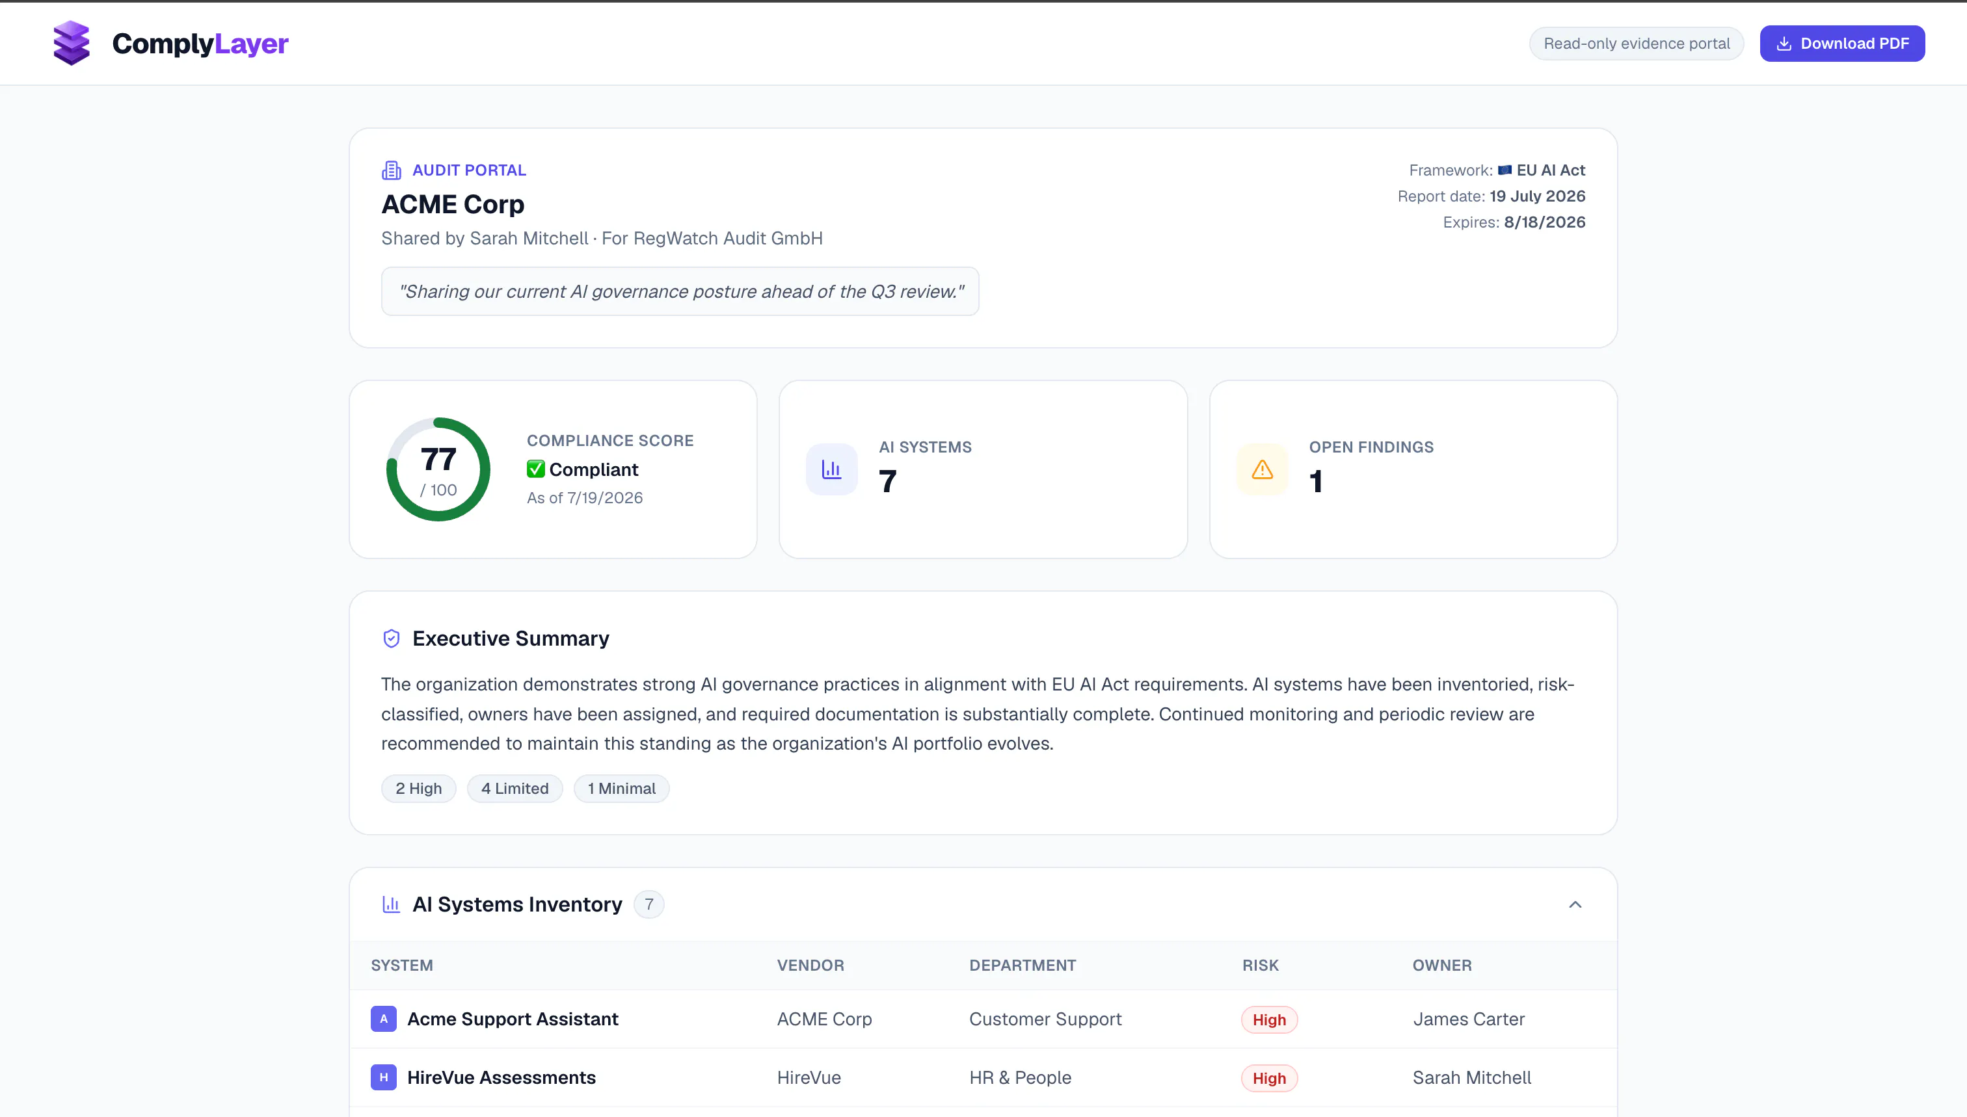The width and height of the screenshot is (1967, 1117).
Task: Click the Open Findings warning triangle icon
Action: (1262, 469)
